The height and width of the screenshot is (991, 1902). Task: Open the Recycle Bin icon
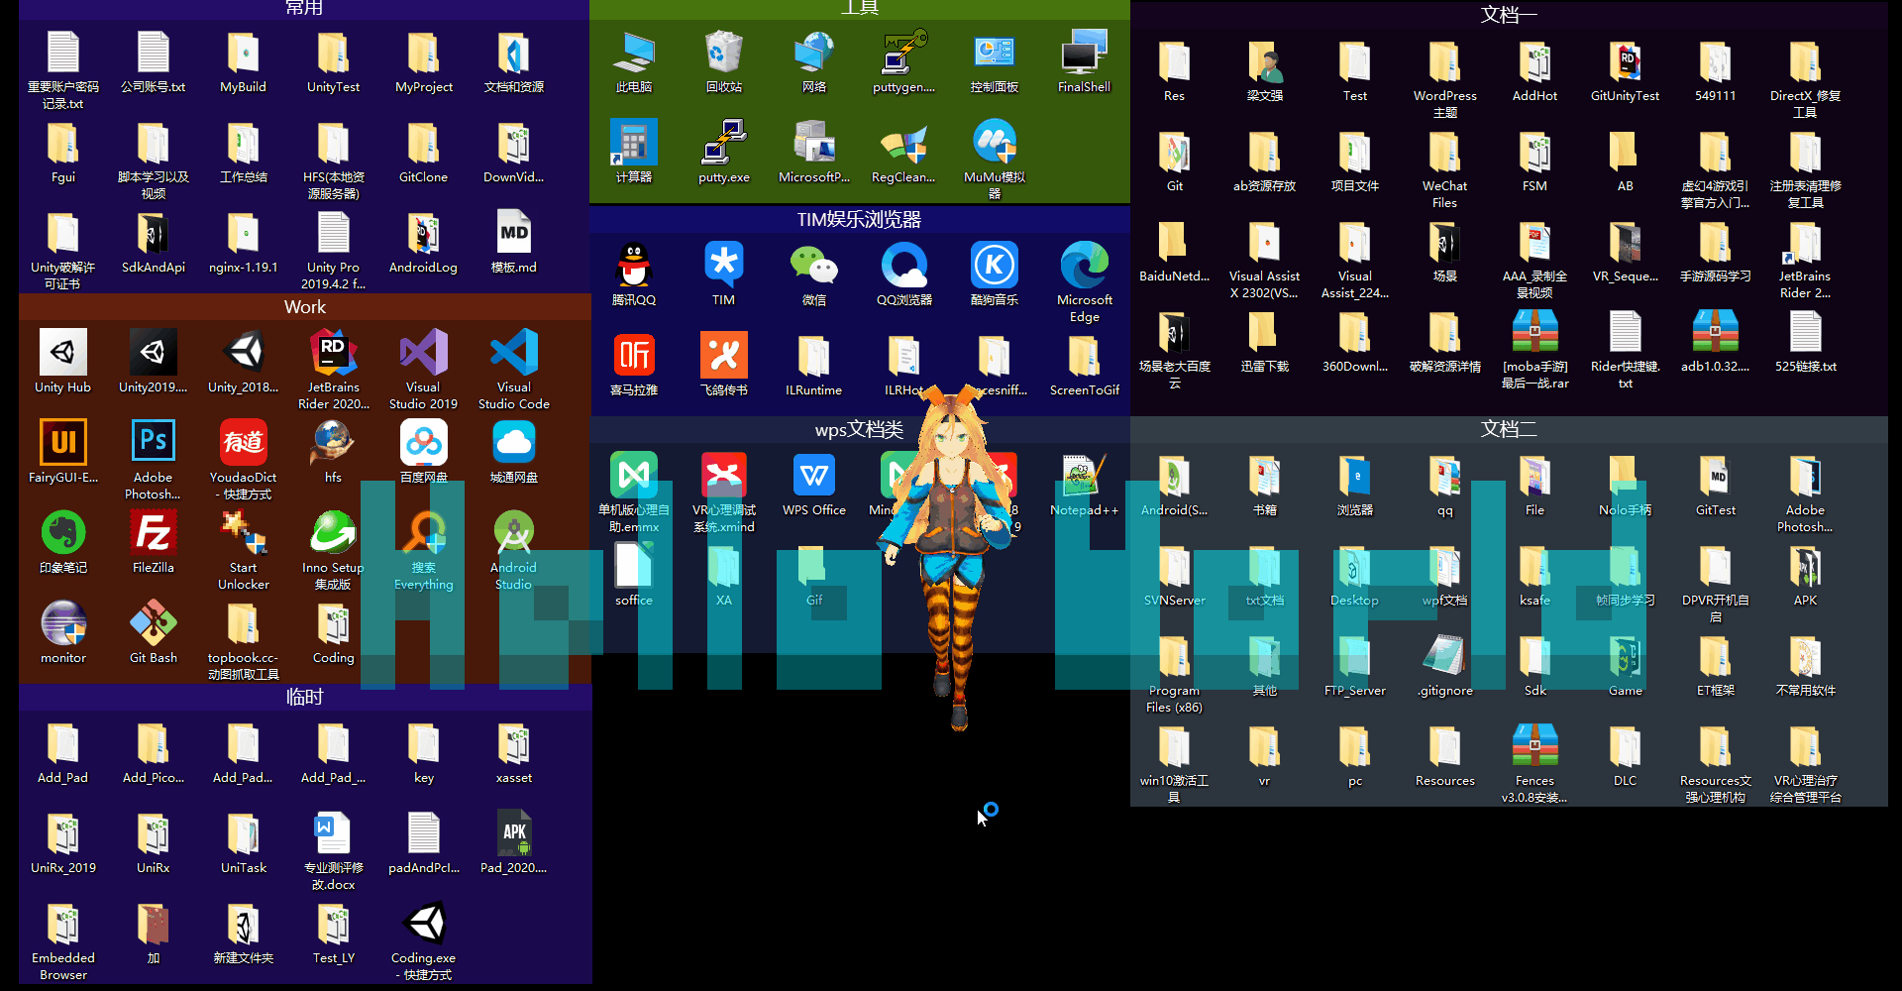724,61
